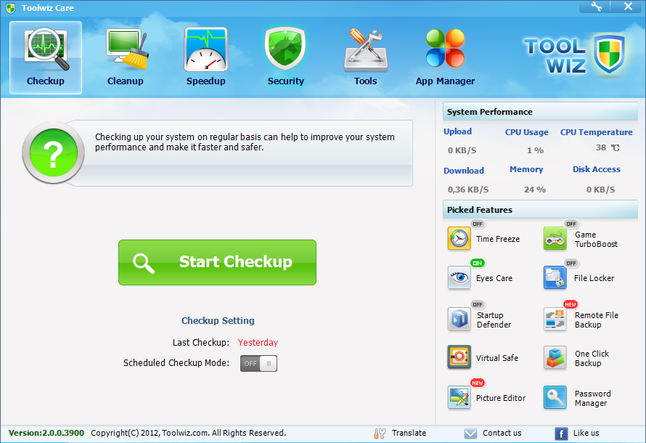This screenshot has height=443, width=646.
Task: Click the Toolwiz shield logo
Action: pyautogui.click(x=609, y=54)
